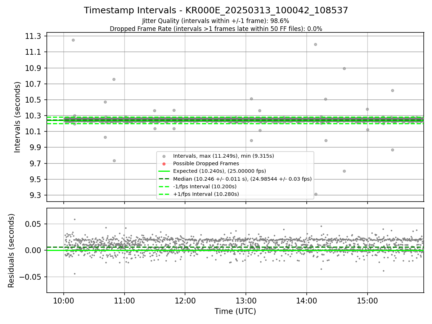Screen dimensions: 432x324
Task: Click legend text starting 'Median (10.246 +/- 0.011 s)'
Action: (242, 179)
